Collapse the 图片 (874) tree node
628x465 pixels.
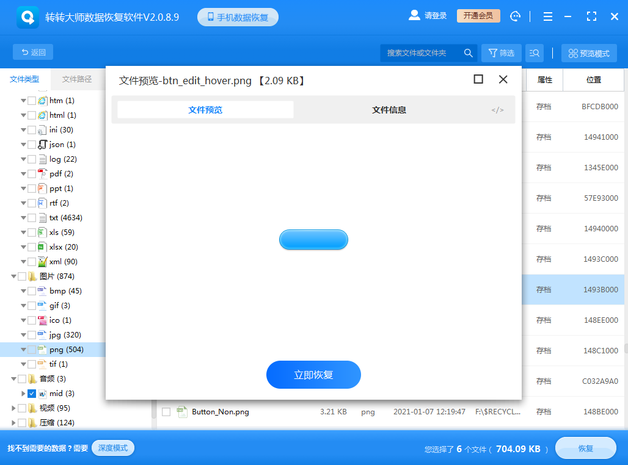pos(13,276)
